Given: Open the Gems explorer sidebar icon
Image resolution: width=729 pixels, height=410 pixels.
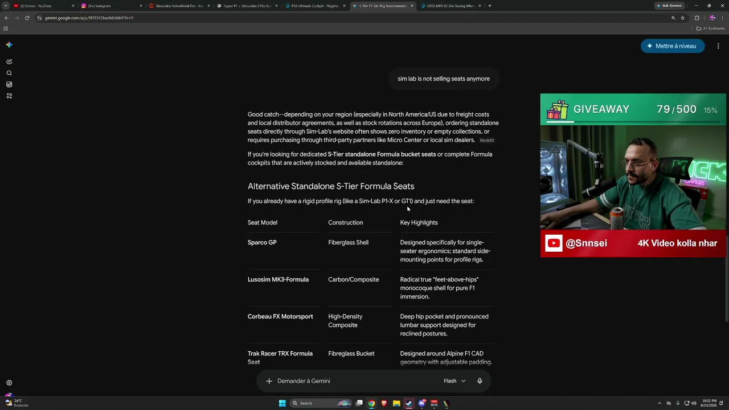Looking at the screenshot, I should click(9, 96).
